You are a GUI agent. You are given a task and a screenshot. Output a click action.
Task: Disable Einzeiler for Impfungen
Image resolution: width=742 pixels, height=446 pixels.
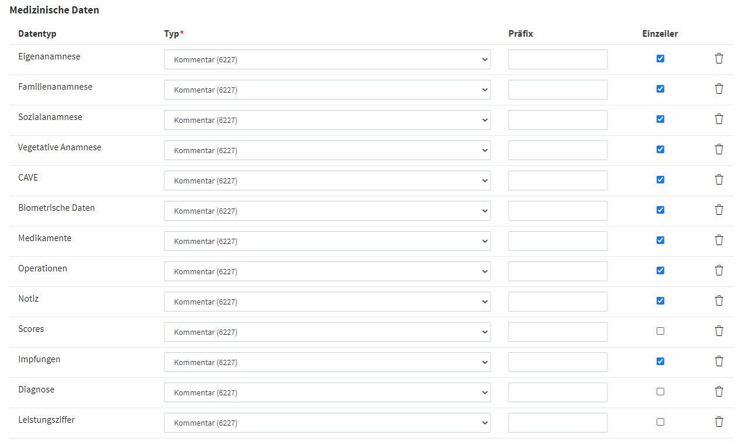(660, 361)
